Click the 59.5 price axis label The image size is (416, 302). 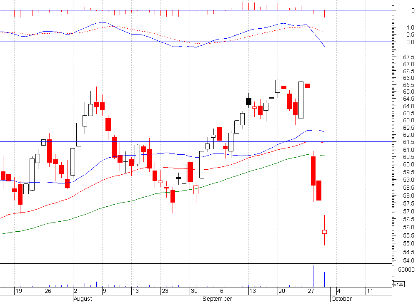408,172
